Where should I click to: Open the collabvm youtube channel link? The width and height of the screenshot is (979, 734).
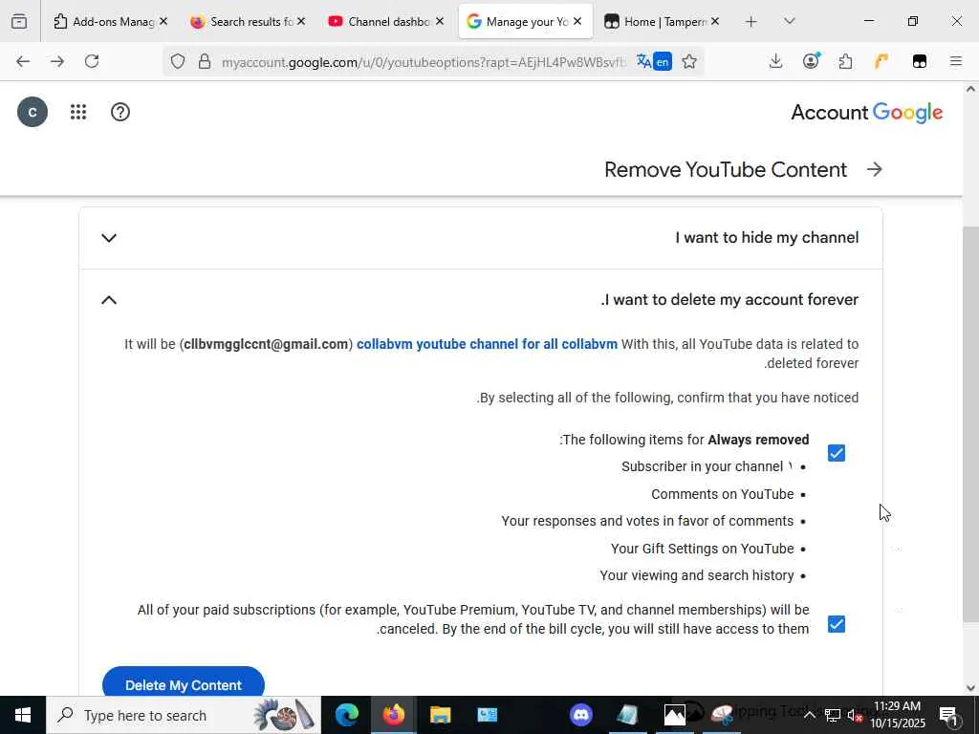487,344
